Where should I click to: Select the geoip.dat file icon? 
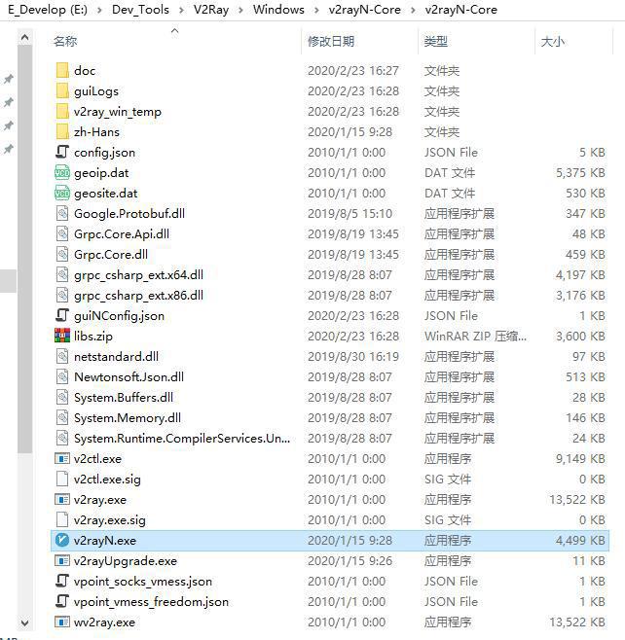[x=62, y=172]
